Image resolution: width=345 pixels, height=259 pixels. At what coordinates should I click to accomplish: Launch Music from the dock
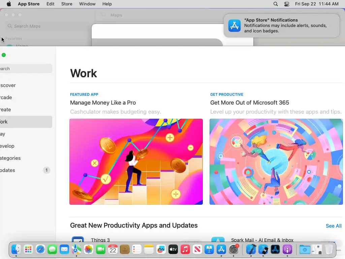tap(185, 250)
